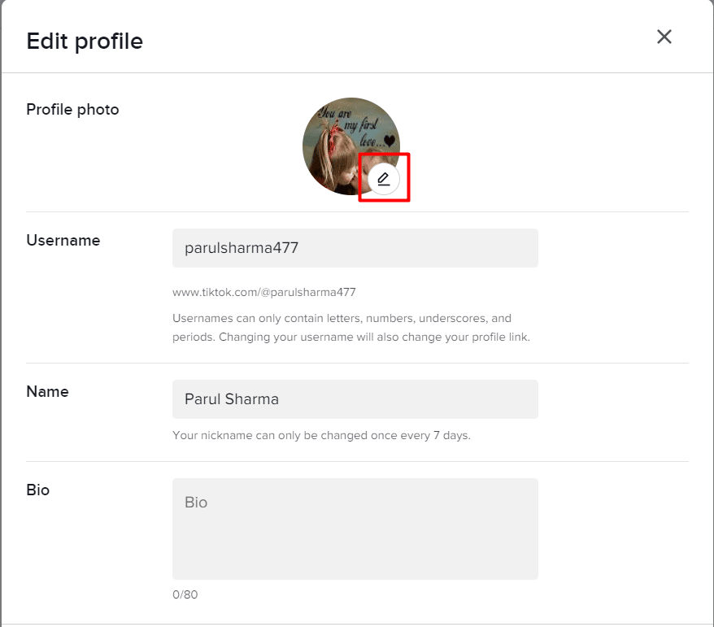Click inside the Username input field
Screen dimensions: 714x627
coord(355,248)
